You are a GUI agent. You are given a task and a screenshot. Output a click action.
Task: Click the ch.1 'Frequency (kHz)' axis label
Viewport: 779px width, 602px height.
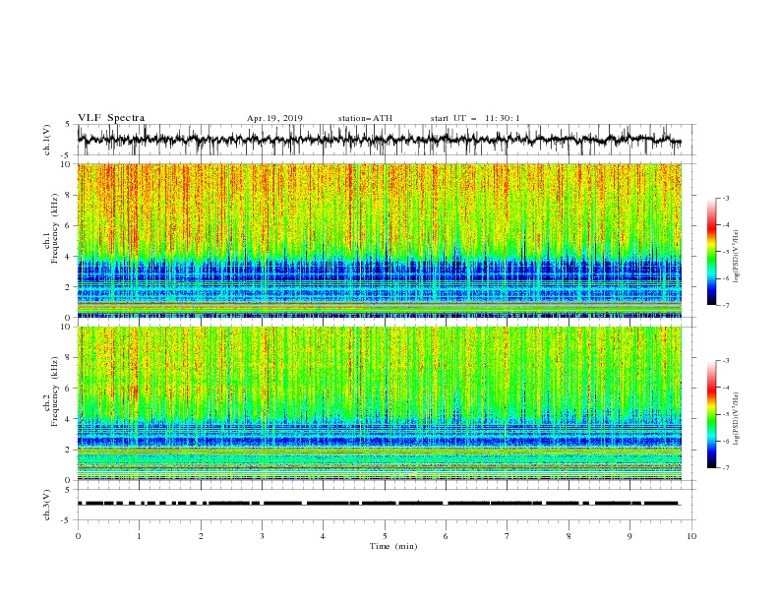pos(55,228)
